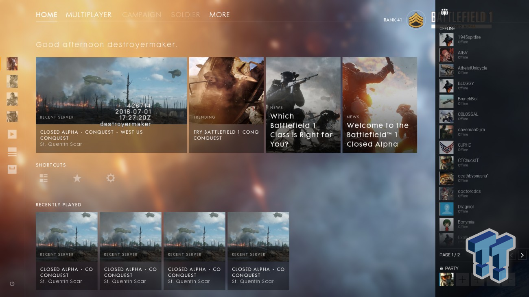Open the MORE menu tab
The height and width of the screenshot is (297, 529).
click(220, 15)
